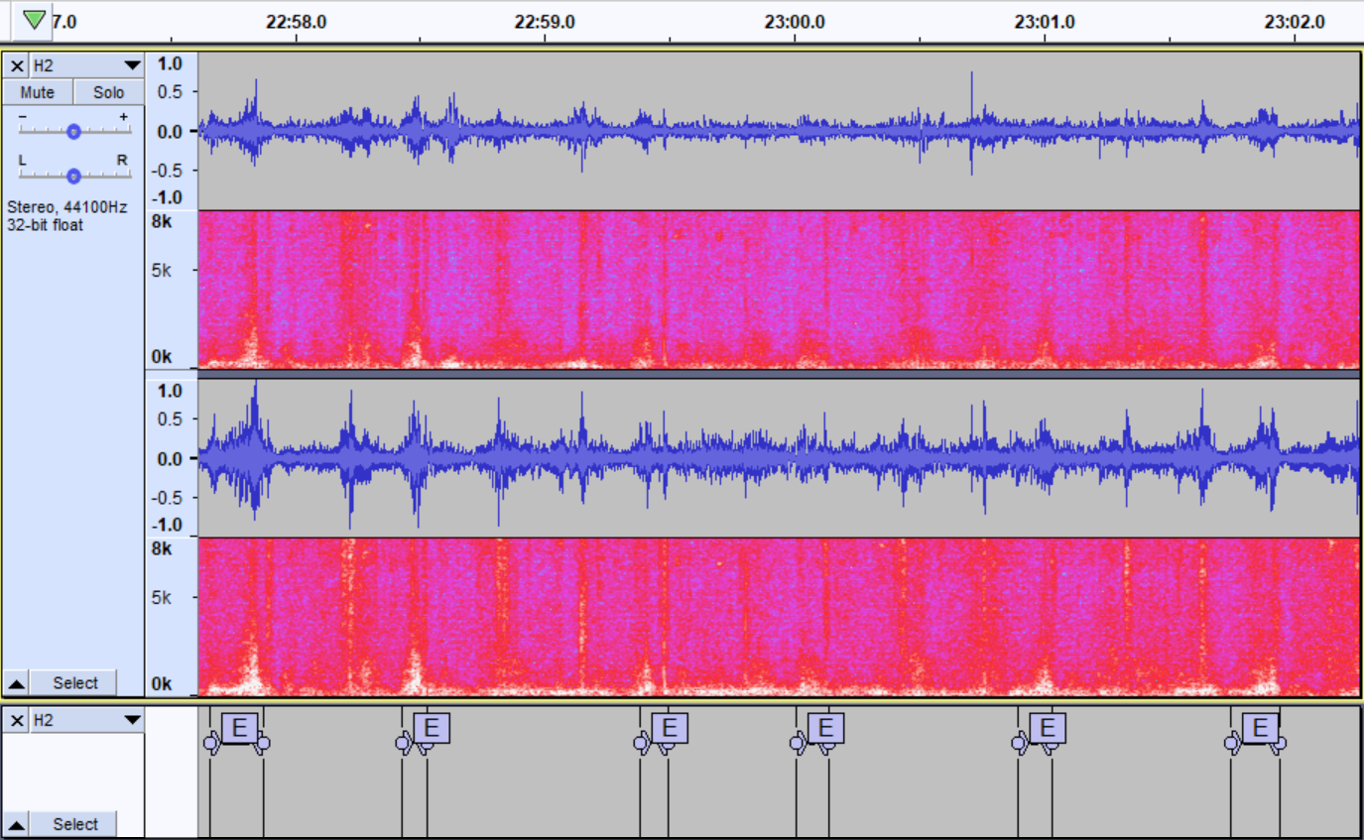This screenshot has width=1364, height=840.
Task: Click right circle handle of last E label
Action: 1281,743
